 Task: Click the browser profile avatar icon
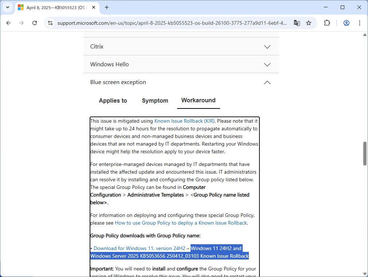click(x=346, y=23)
